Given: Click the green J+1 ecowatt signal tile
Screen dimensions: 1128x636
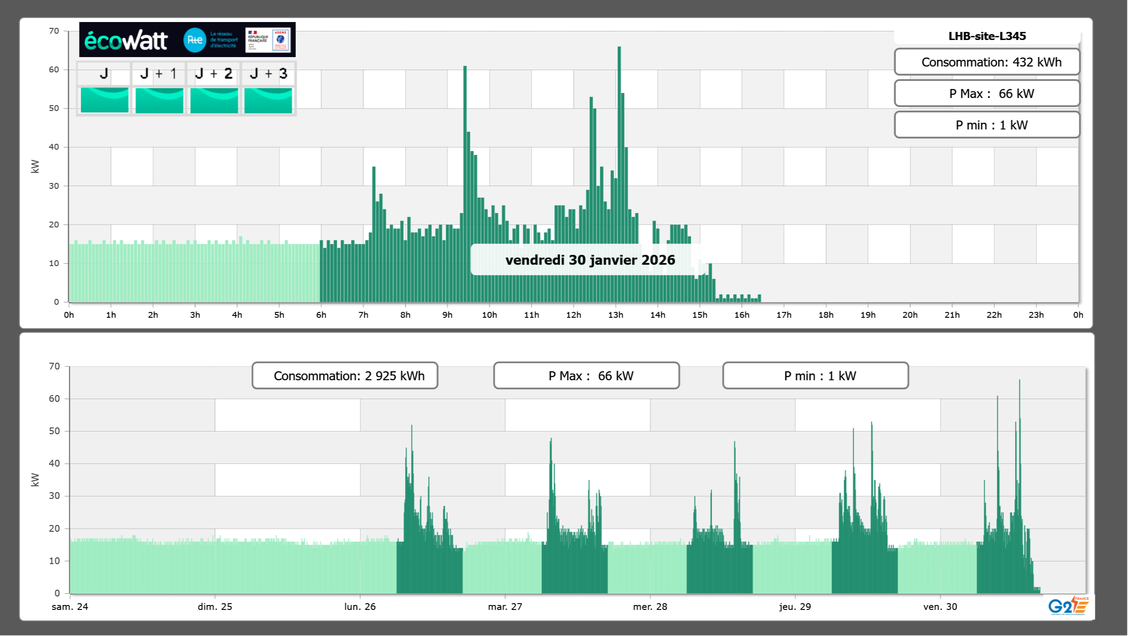Looking at the screenshot, I should pos(159,100).
